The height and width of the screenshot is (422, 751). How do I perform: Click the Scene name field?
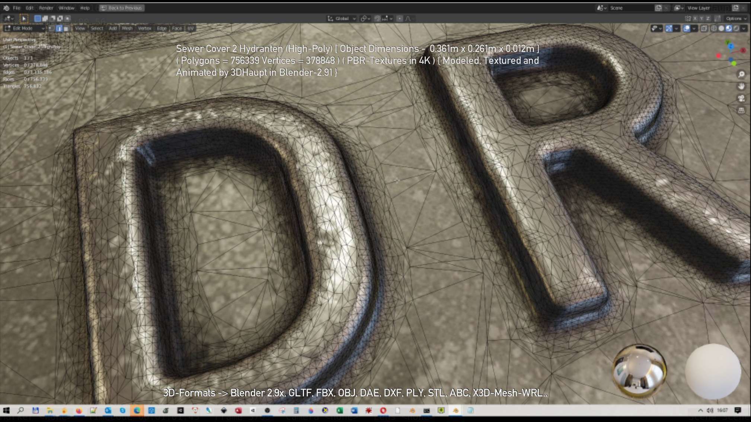pos(631,8)
